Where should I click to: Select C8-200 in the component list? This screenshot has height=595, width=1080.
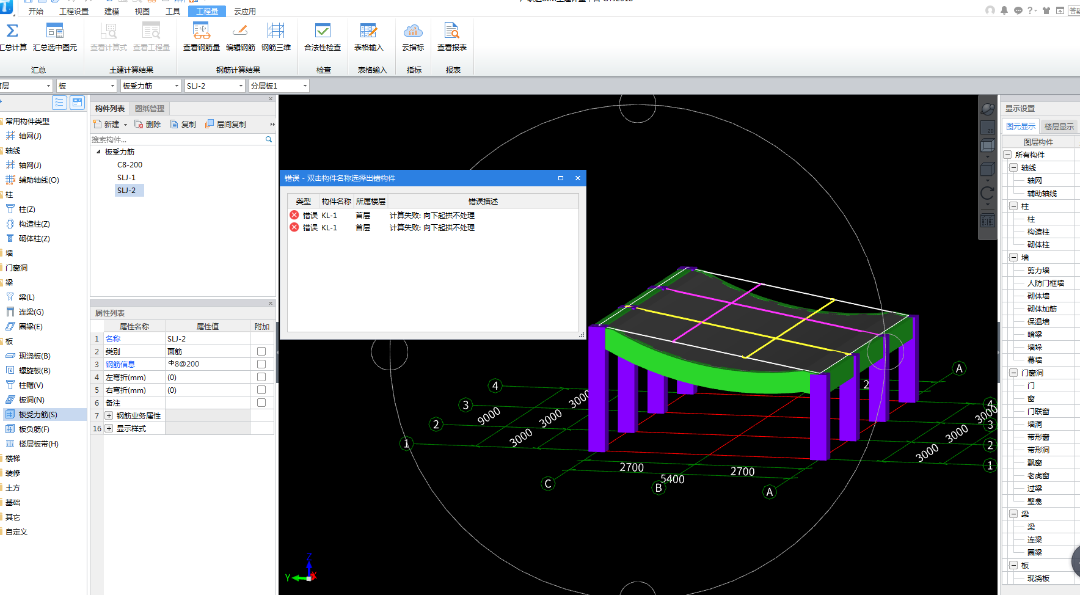tap(130, 165)
